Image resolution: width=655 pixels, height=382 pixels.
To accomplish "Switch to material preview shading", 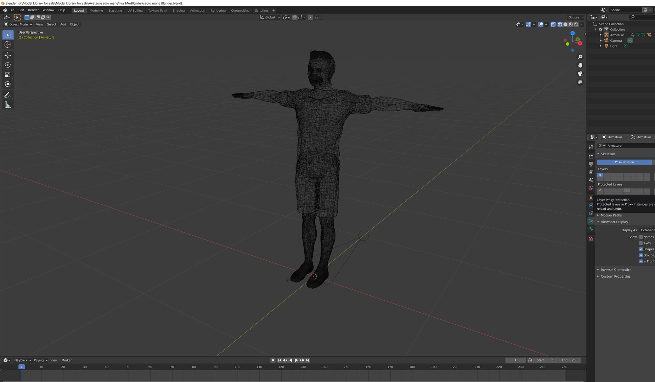I will [x=571, y=24].
